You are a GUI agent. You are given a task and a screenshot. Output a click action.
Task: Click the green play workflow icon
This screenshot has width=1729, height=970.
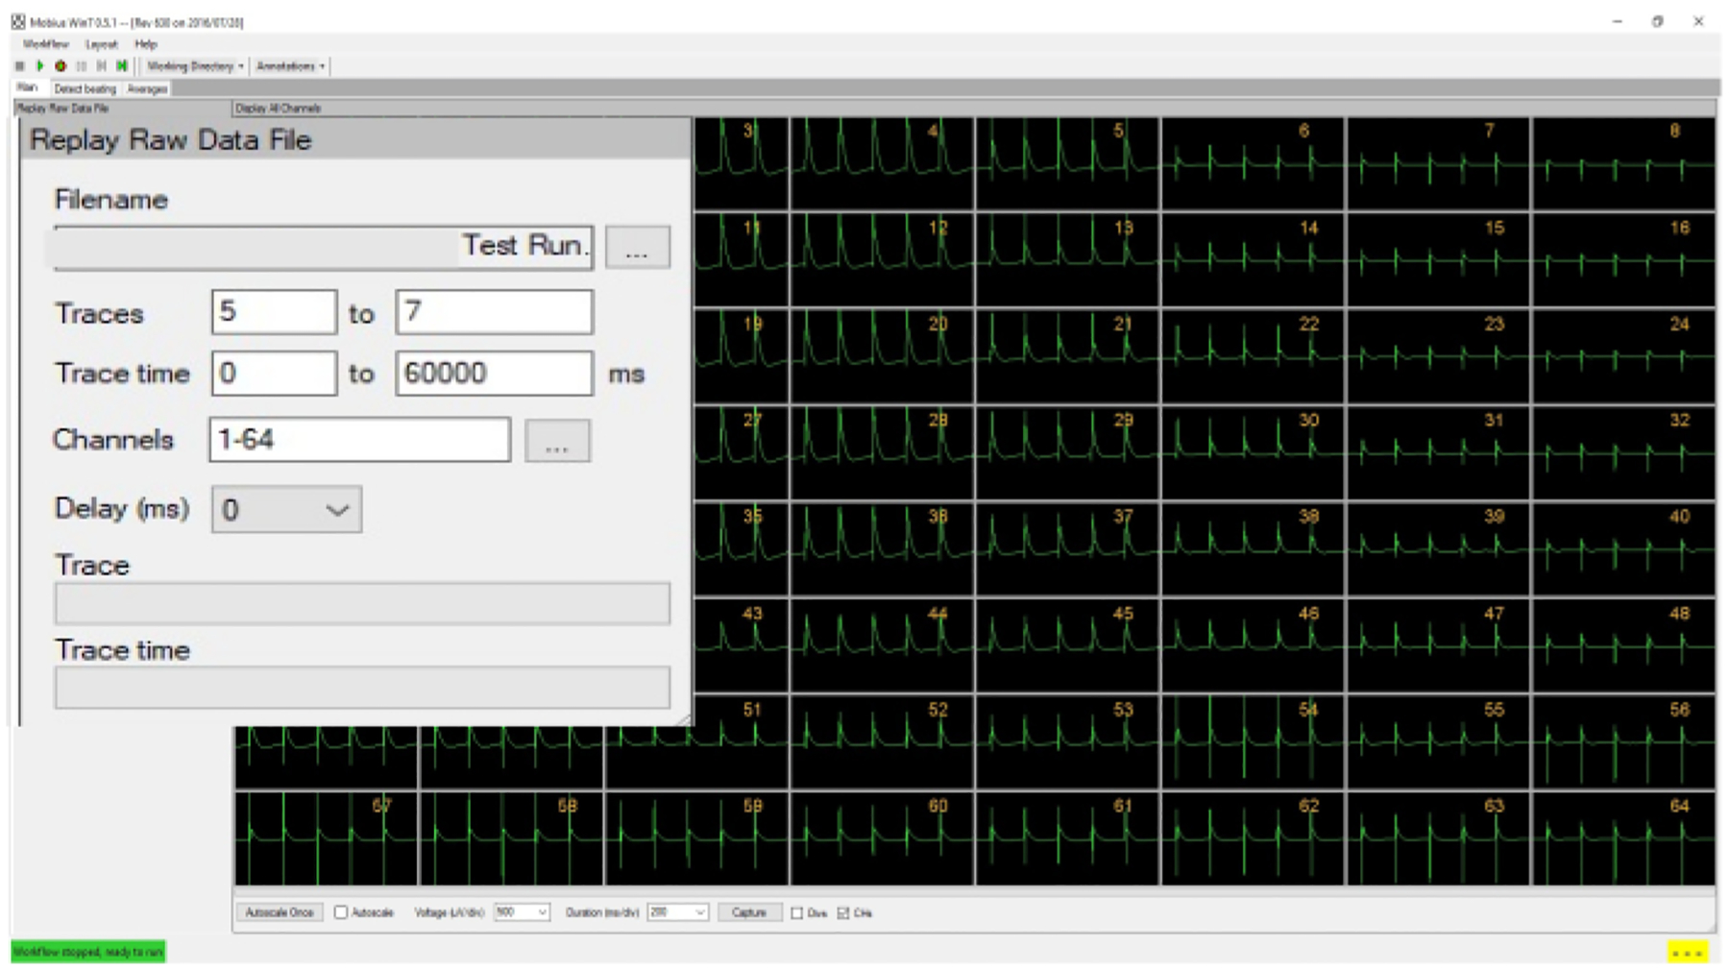click(39, 66)
